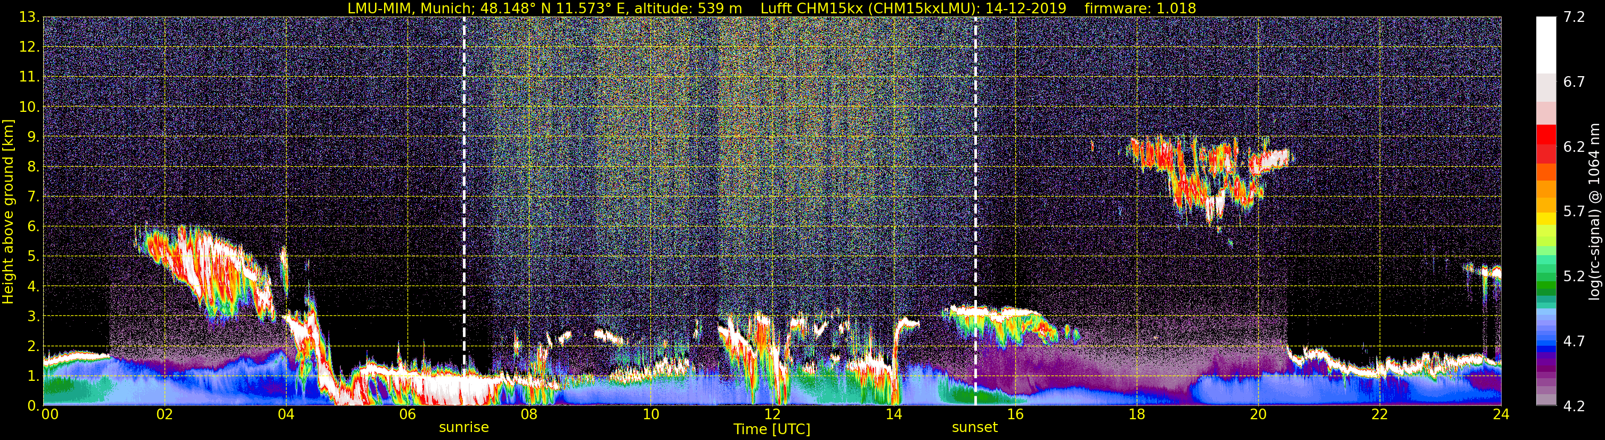Image resolution: width=1605 pixels, height=440 pixels.
Task: Click the colorbar '5.7' value label
Action: click(x=1574, y=211)
